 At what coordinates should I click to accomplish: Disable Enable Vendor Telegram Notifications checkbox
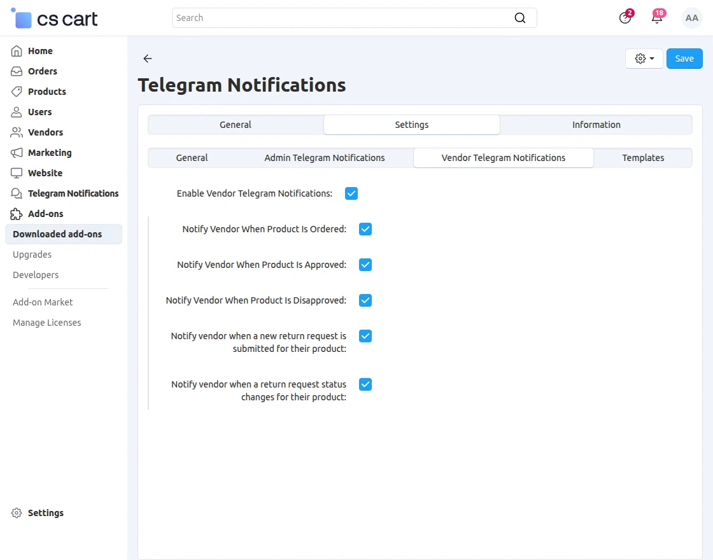click(x=351, y=193)
